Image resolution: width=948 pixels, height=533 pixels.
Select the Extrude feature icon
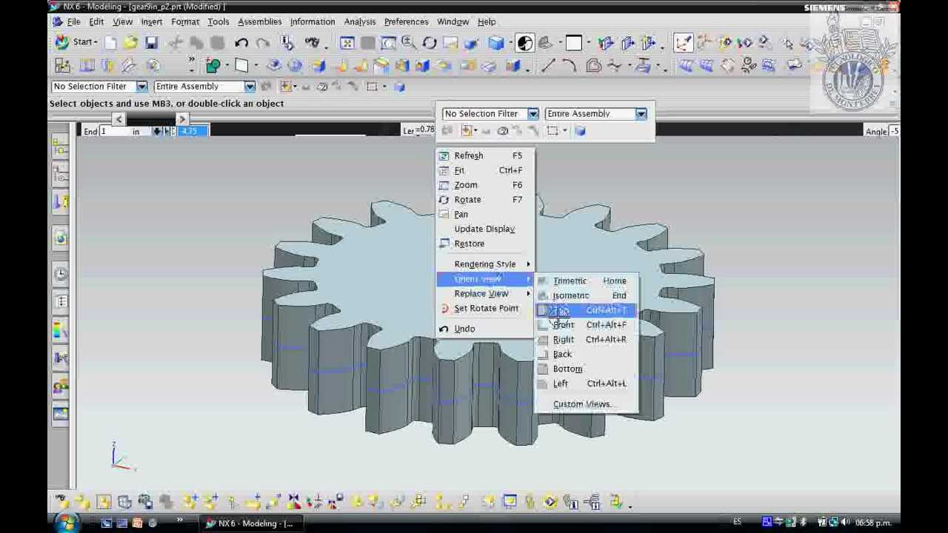274,66
